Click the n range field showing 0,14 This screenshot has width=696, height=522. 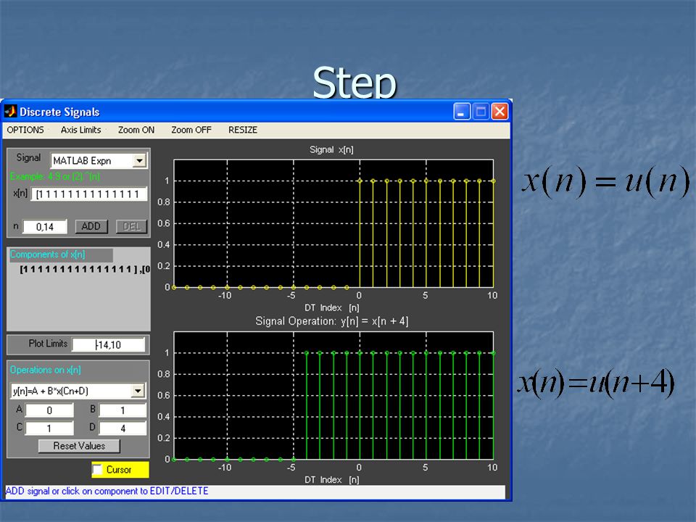coord(45,227)
